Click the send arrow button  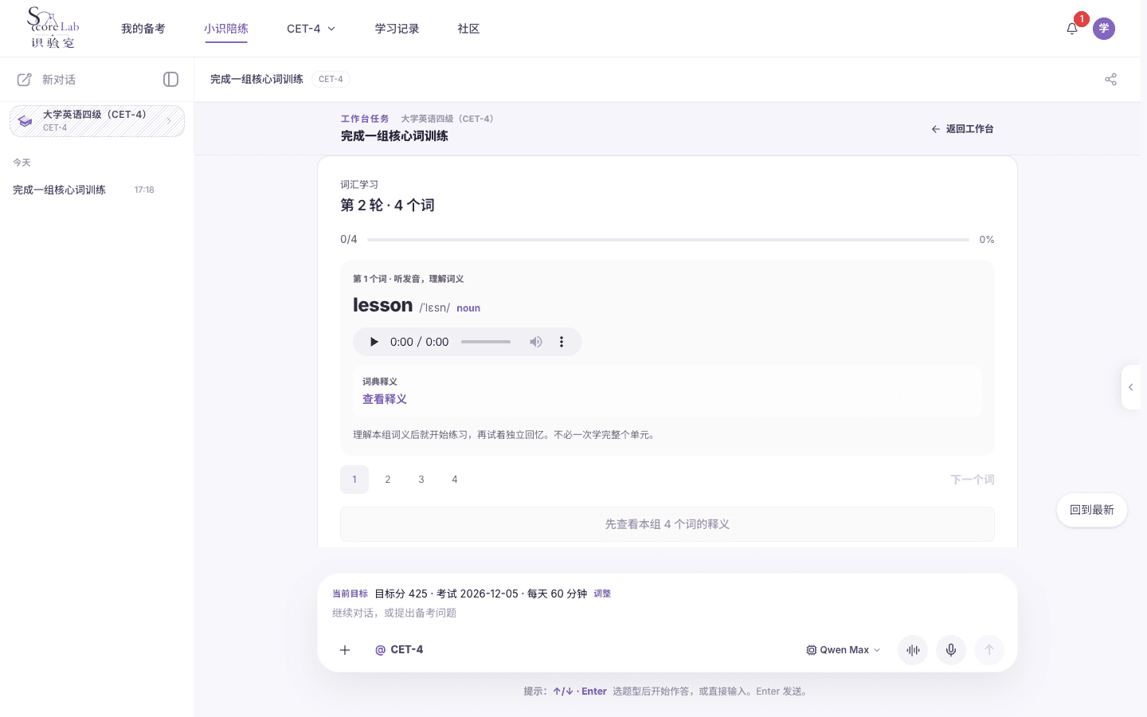(x=989, y=650)
